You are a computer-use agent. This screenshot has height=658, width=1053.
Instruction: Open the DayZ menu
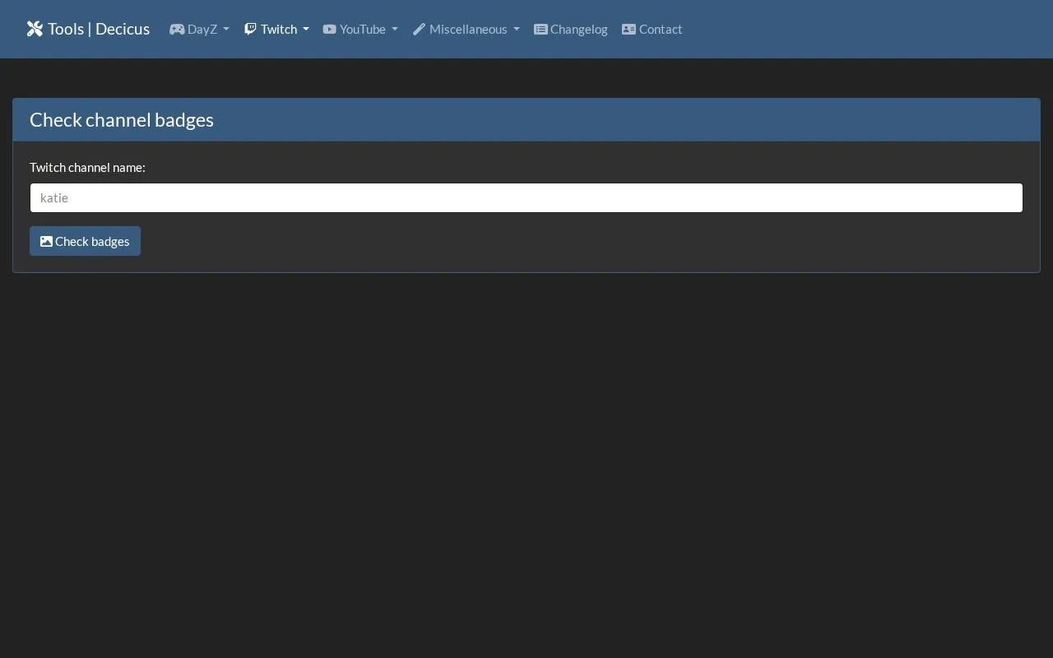(x=199, y=29)
